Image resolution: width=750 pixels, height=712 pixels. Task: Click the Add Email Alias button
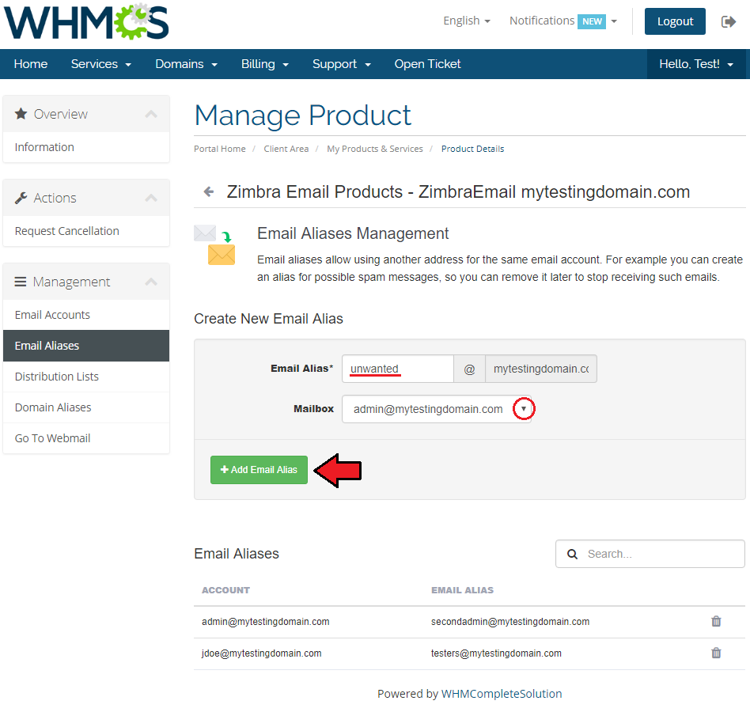click(259, 470)
